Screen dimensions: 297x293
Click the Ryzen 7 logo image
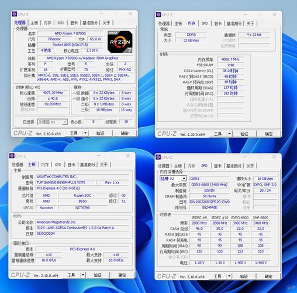pyautogui.click(x=120, y=42)
